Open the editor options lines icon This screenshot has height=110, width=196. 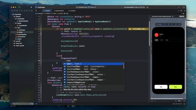pos(181,11)
